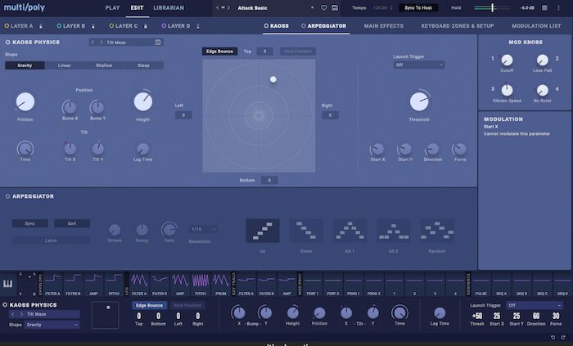The image size is (573, 346).
Task: Toggle Layer B power button
Action: [x=59, y=26]
